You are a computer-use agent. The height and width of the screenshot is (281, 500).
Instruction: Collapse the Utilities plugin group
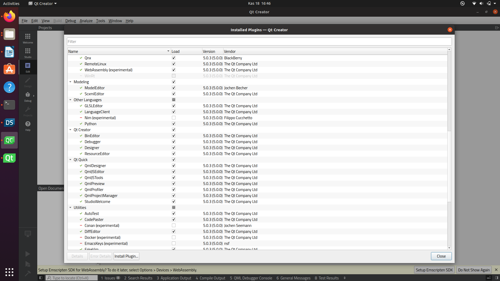tap(70, 208)
